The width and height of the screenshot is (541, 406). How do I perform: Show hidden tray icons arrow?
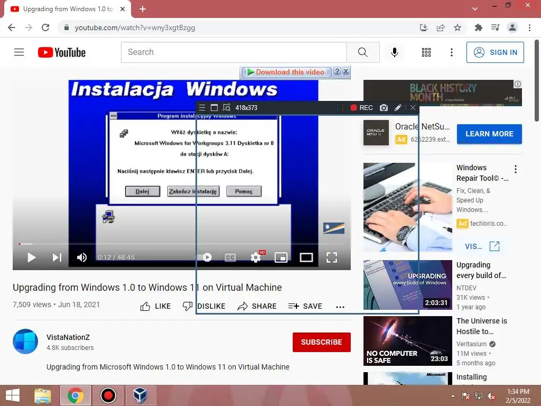coord(453,396)
